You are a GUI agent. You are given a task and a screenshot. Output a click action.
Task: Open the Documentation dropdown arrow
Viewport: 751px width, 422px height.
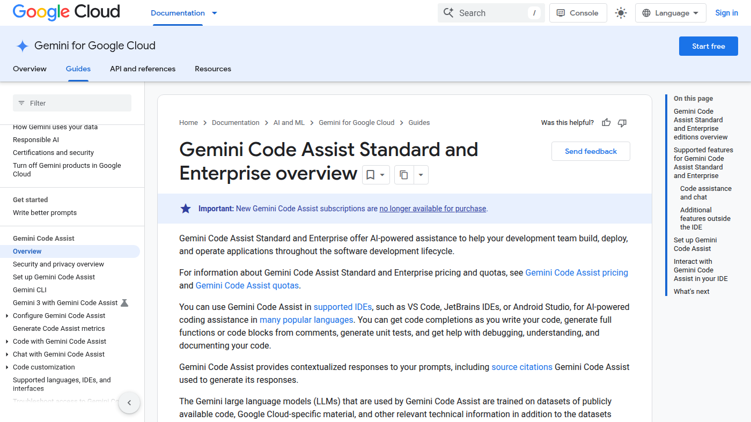coord(215,13)
